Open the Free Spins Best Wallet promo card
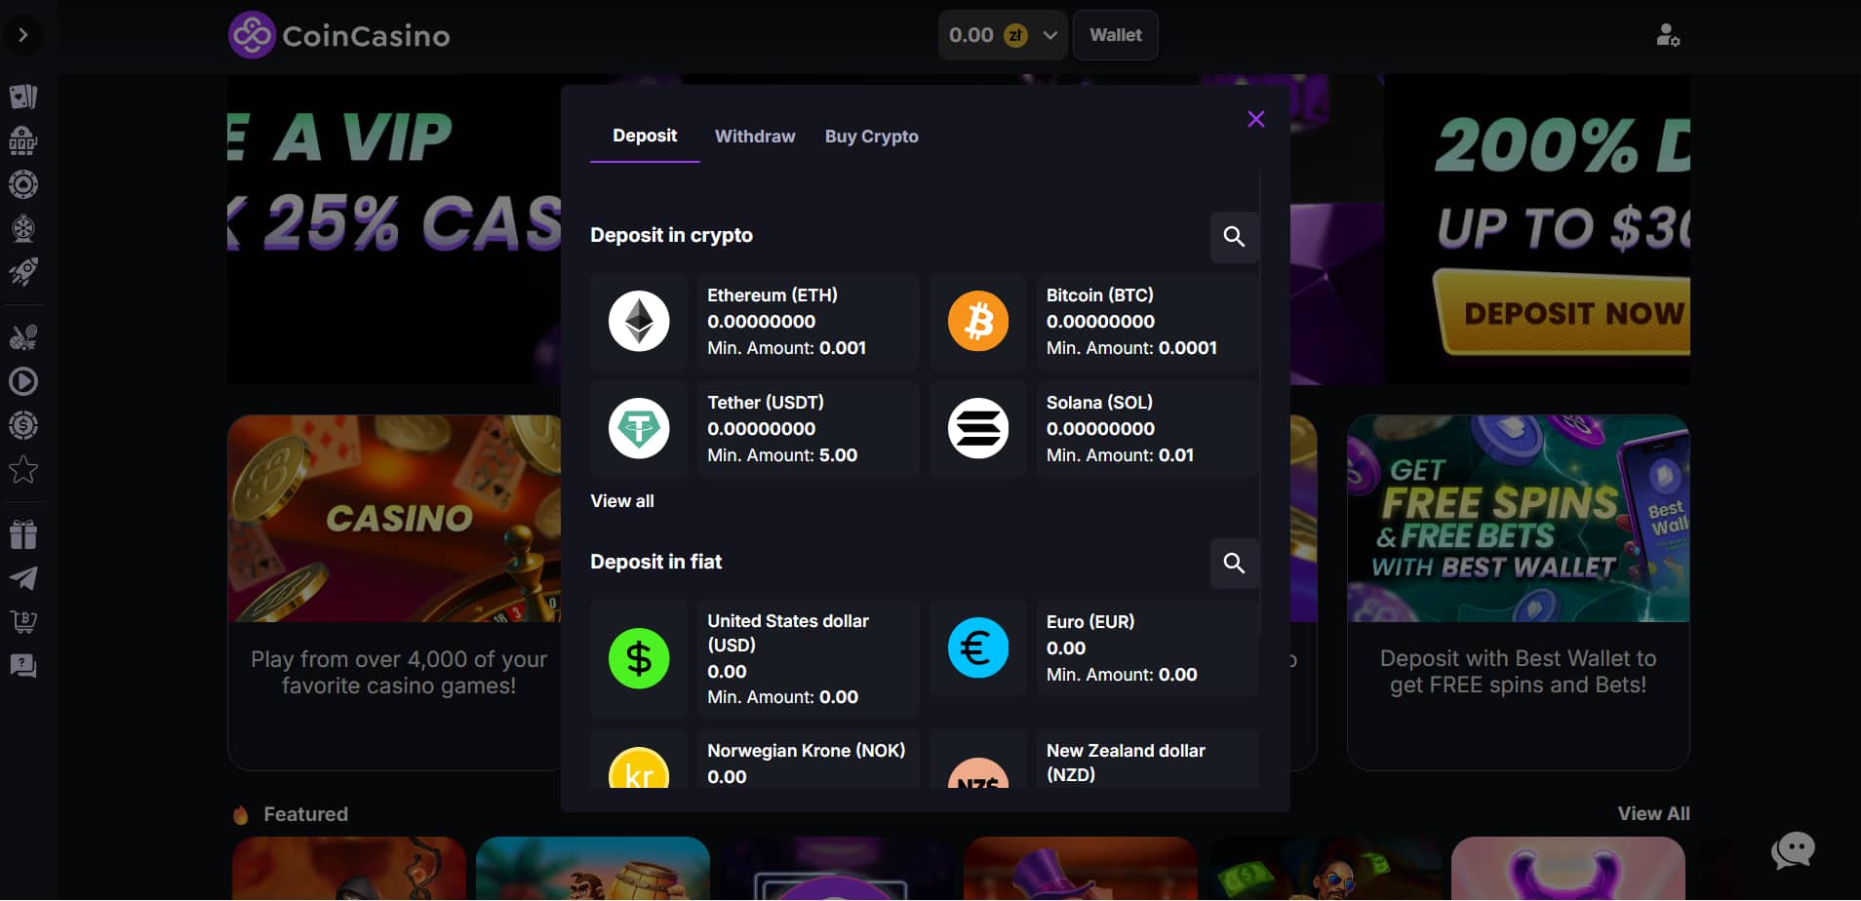 (x=1518, y=519)
